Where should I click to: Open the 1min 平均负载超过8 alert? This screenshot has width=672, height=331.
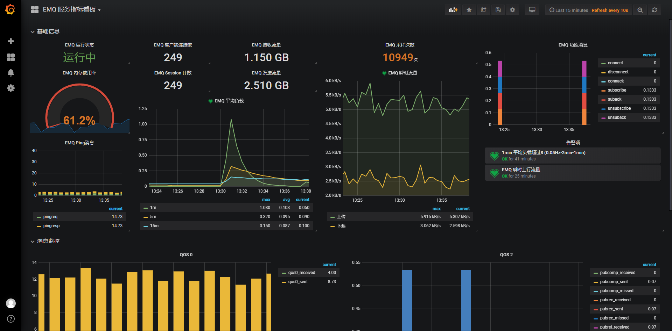(x=543, y=153)
